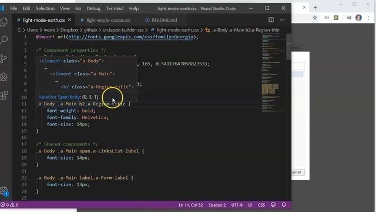Open the Chrome profile avatar
The width and height of the screenshot is (376, 212).
pyautogui.click(x=359, y=18)
